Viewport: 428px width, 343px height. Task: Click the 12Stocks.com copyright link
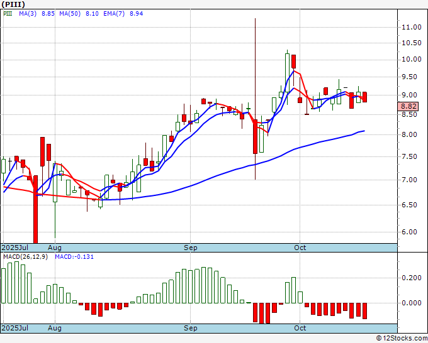coord(402,339)
